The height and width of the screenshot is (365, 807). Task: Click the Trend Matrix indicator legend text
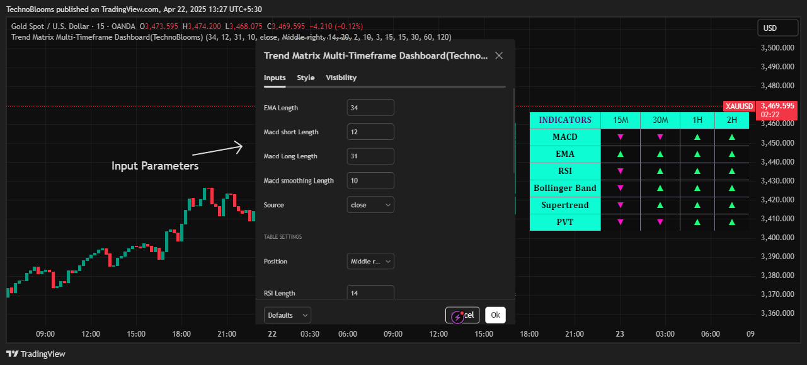[x=231, y=37]
